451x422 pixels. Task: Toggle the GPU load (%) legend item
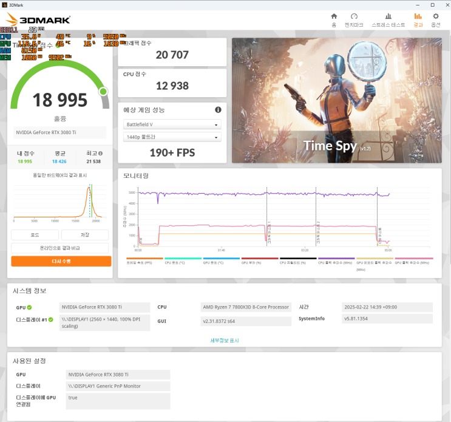(x=260, y=261)
